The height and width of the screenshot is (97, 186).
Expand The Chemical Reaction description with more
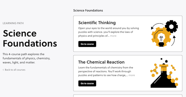[x=132, y=75]
